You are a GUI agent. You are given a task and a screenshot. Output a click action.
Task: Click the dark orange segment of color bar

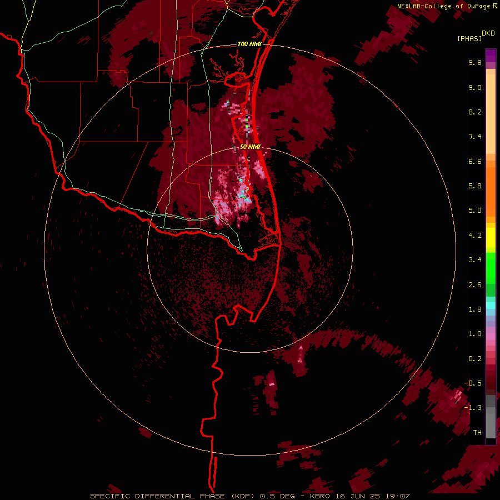(491, 191)
